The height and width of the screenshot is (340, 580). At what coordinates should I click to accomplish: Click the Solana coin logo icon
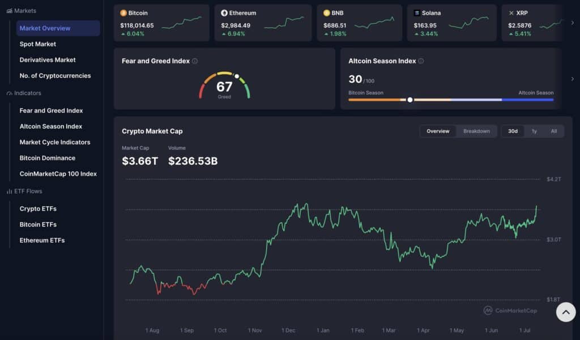[417, 13]
